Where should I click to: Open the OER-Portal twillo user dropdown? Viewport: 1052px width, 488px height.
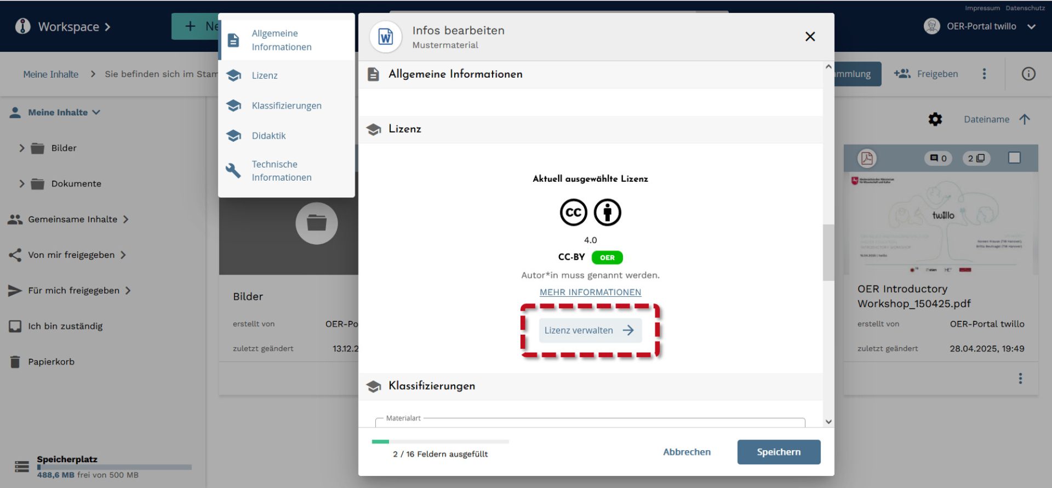pyautogui.click(x=1031, y=26)
